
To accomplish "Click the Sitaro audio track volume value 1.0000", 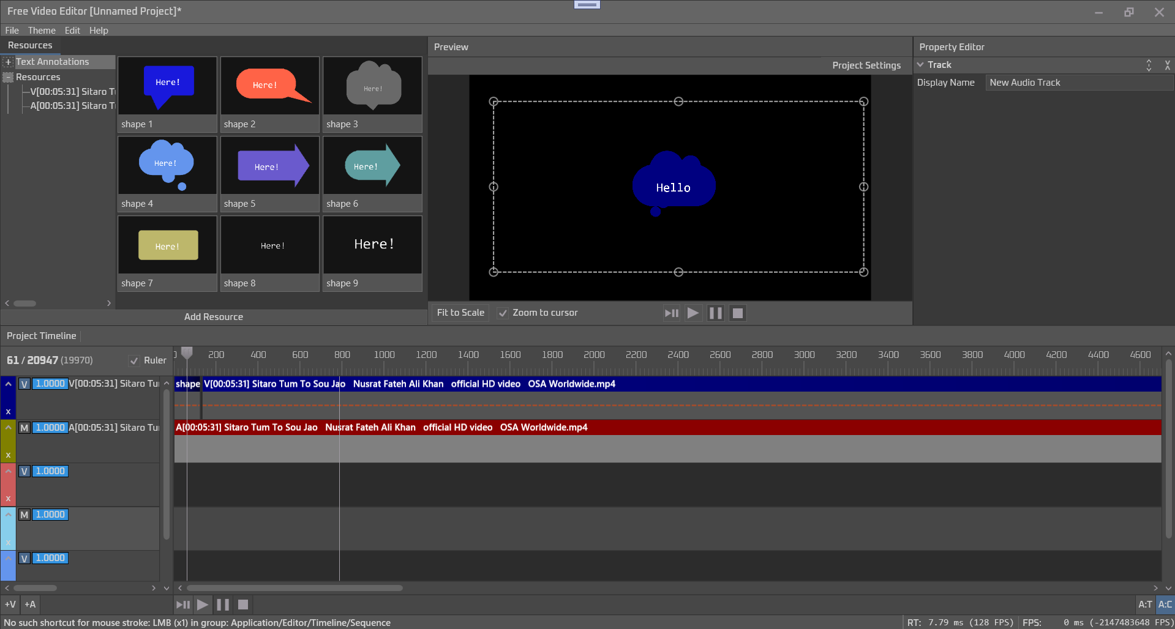I will 50,428.
